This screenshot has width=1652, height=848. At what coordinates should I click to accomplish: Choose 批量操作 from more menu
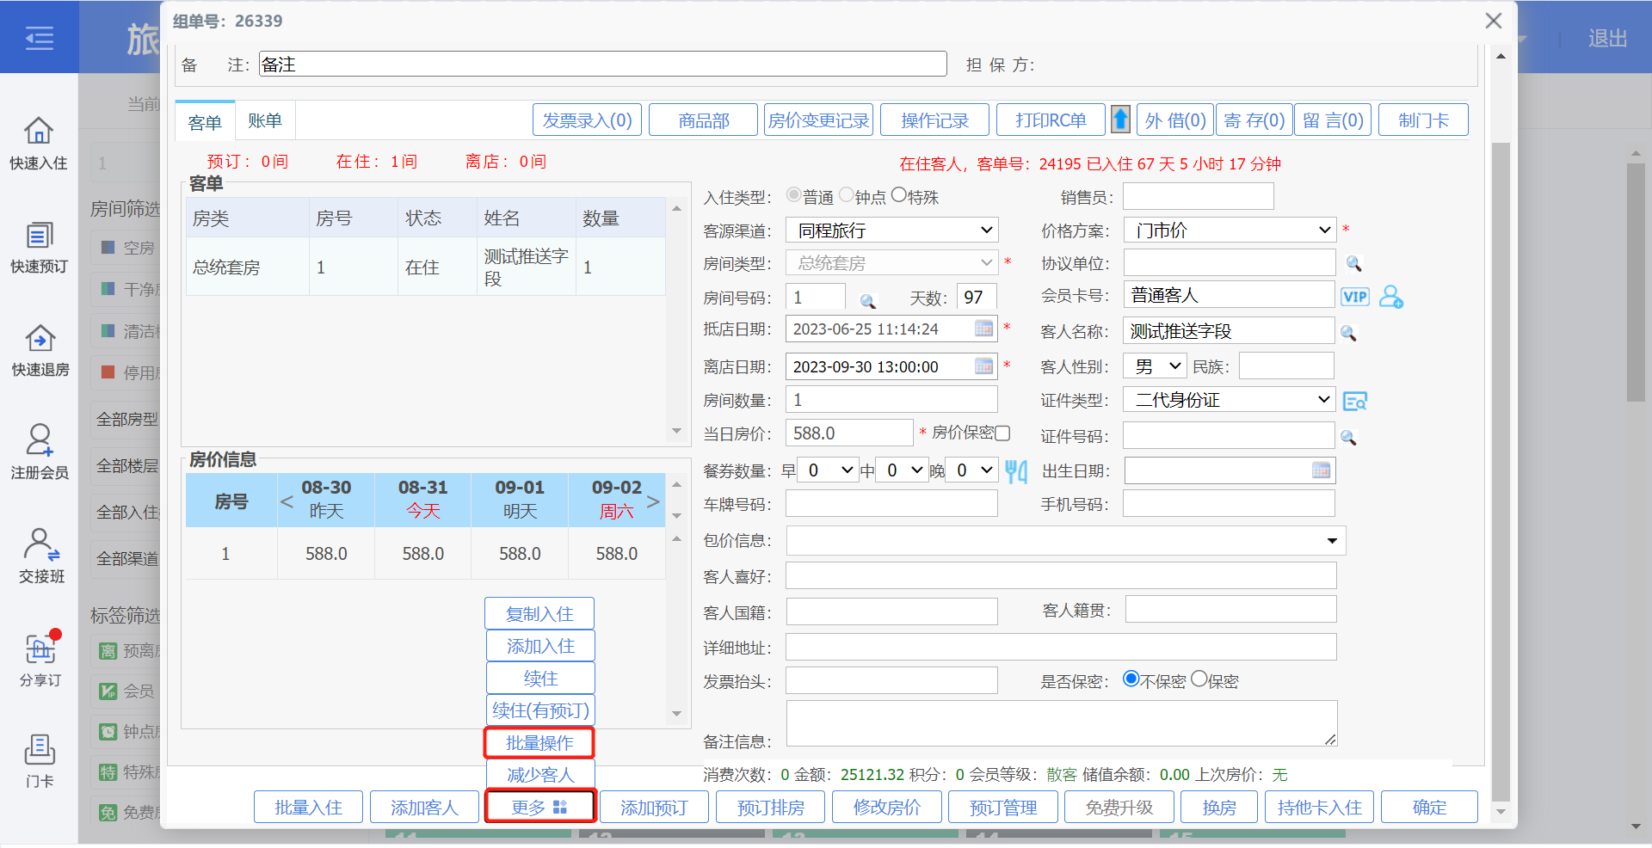[539, 742]
